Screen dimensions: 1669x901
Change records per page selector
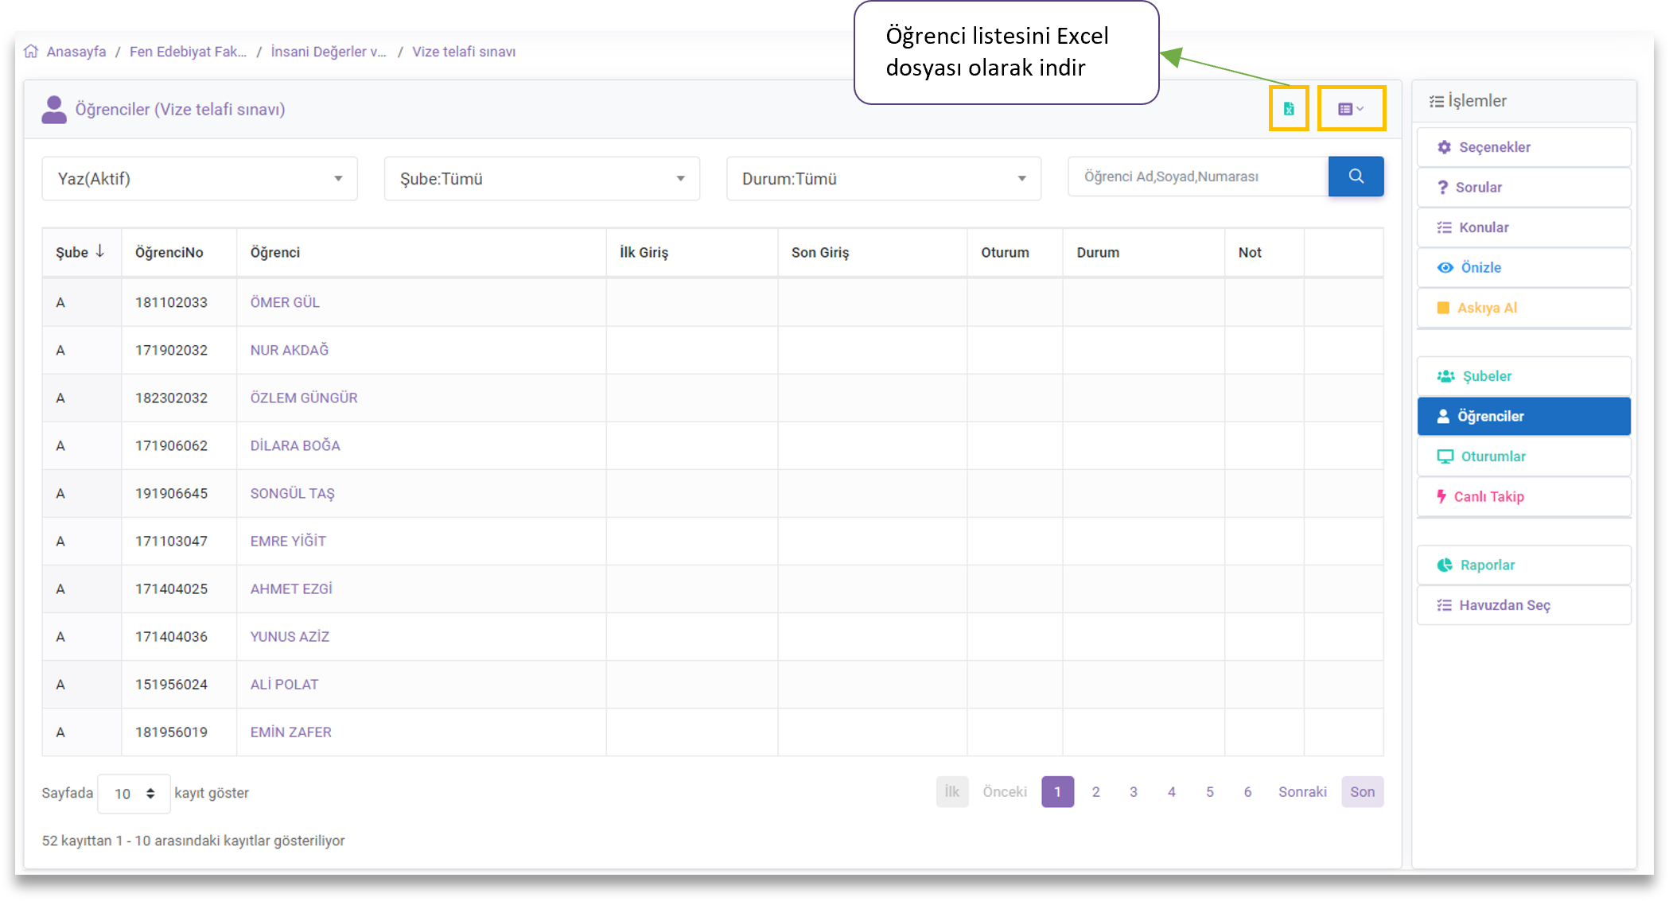pyautogui.click(x=134, y=794)
